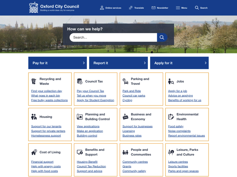Click into the How can we help search field

113,37
